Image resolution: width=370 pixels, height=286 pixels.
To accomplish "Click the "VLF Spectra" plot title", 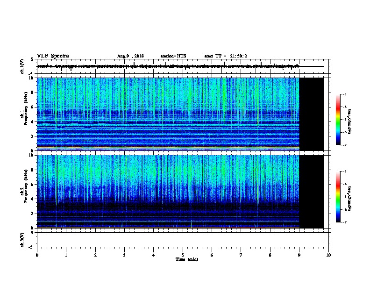I will (53, 56).
